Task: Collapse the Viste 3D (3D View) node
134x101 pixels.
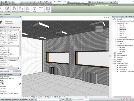Action: coord(115,23)
